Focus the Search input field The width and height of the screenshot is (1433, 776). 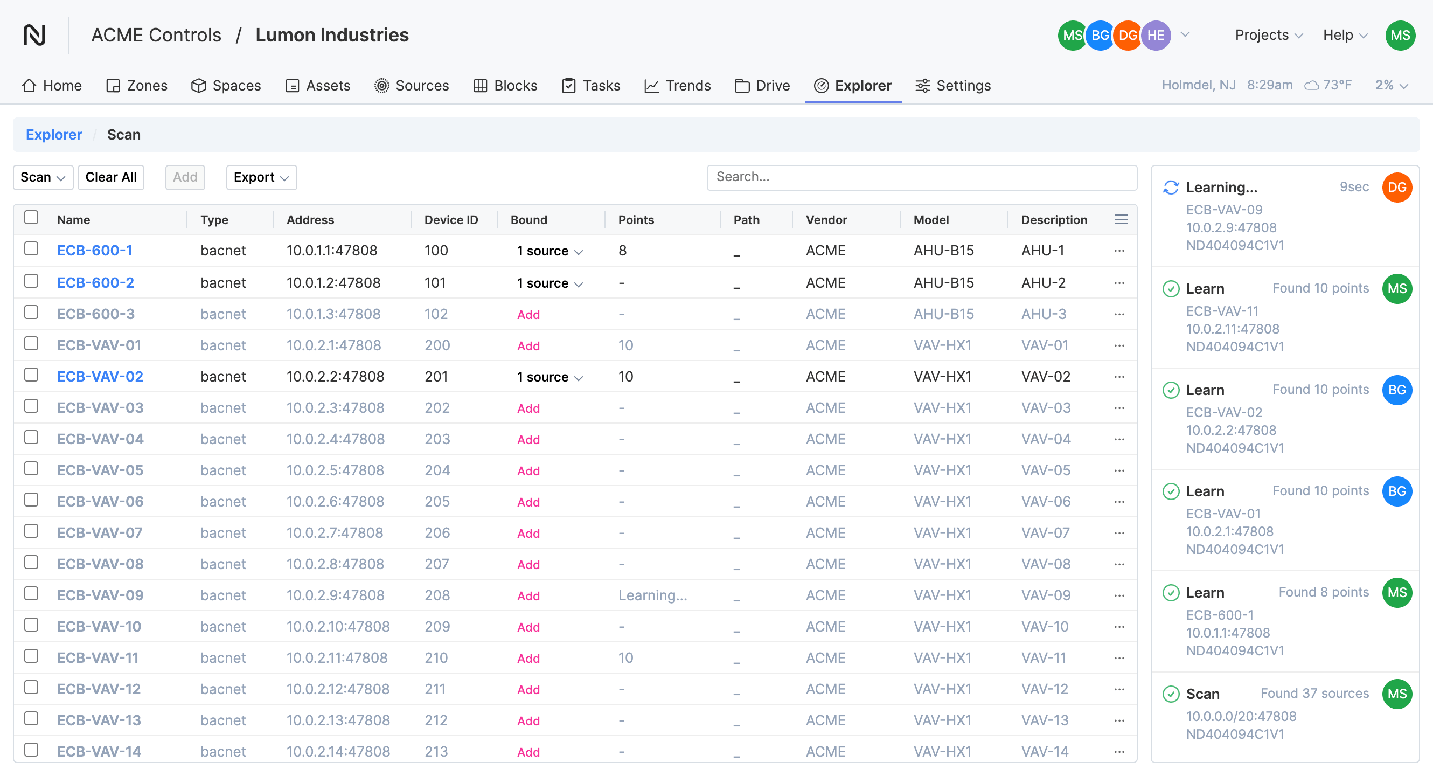pyautogui.click(x=921, y=177)
